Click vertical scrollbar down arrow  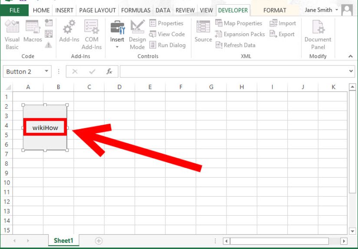pyautogui.click(x=352, y=231)
